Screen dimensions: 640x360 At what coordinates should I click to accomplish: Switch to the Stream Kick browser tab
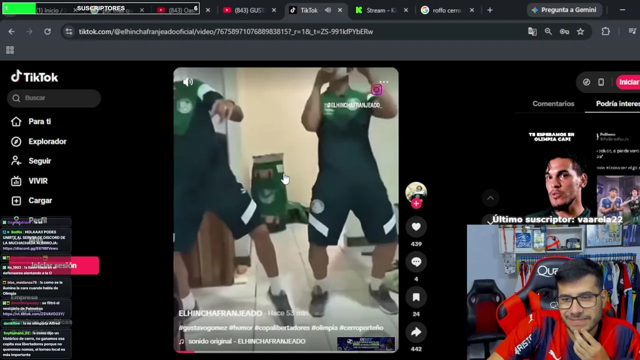[383, 10]
